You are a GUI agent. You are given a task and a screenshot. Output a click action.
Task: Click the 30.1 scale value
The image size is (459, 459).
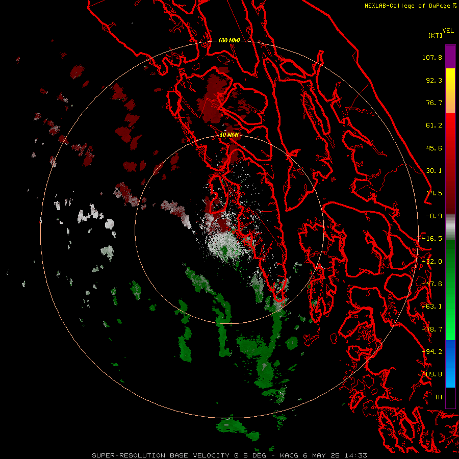click(434, 171)
